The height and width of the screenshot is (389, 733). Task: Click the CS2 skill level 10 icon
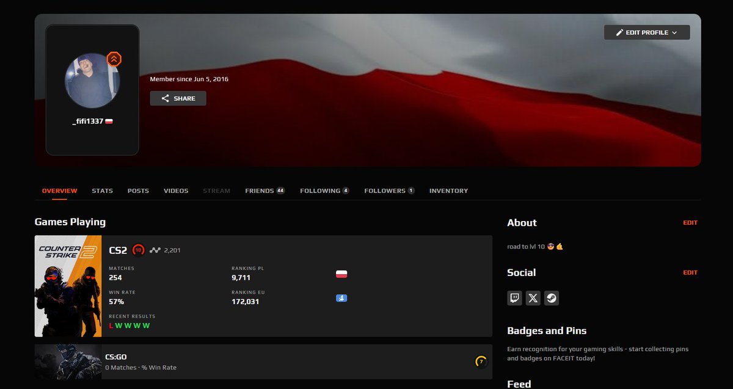point(139,250)
